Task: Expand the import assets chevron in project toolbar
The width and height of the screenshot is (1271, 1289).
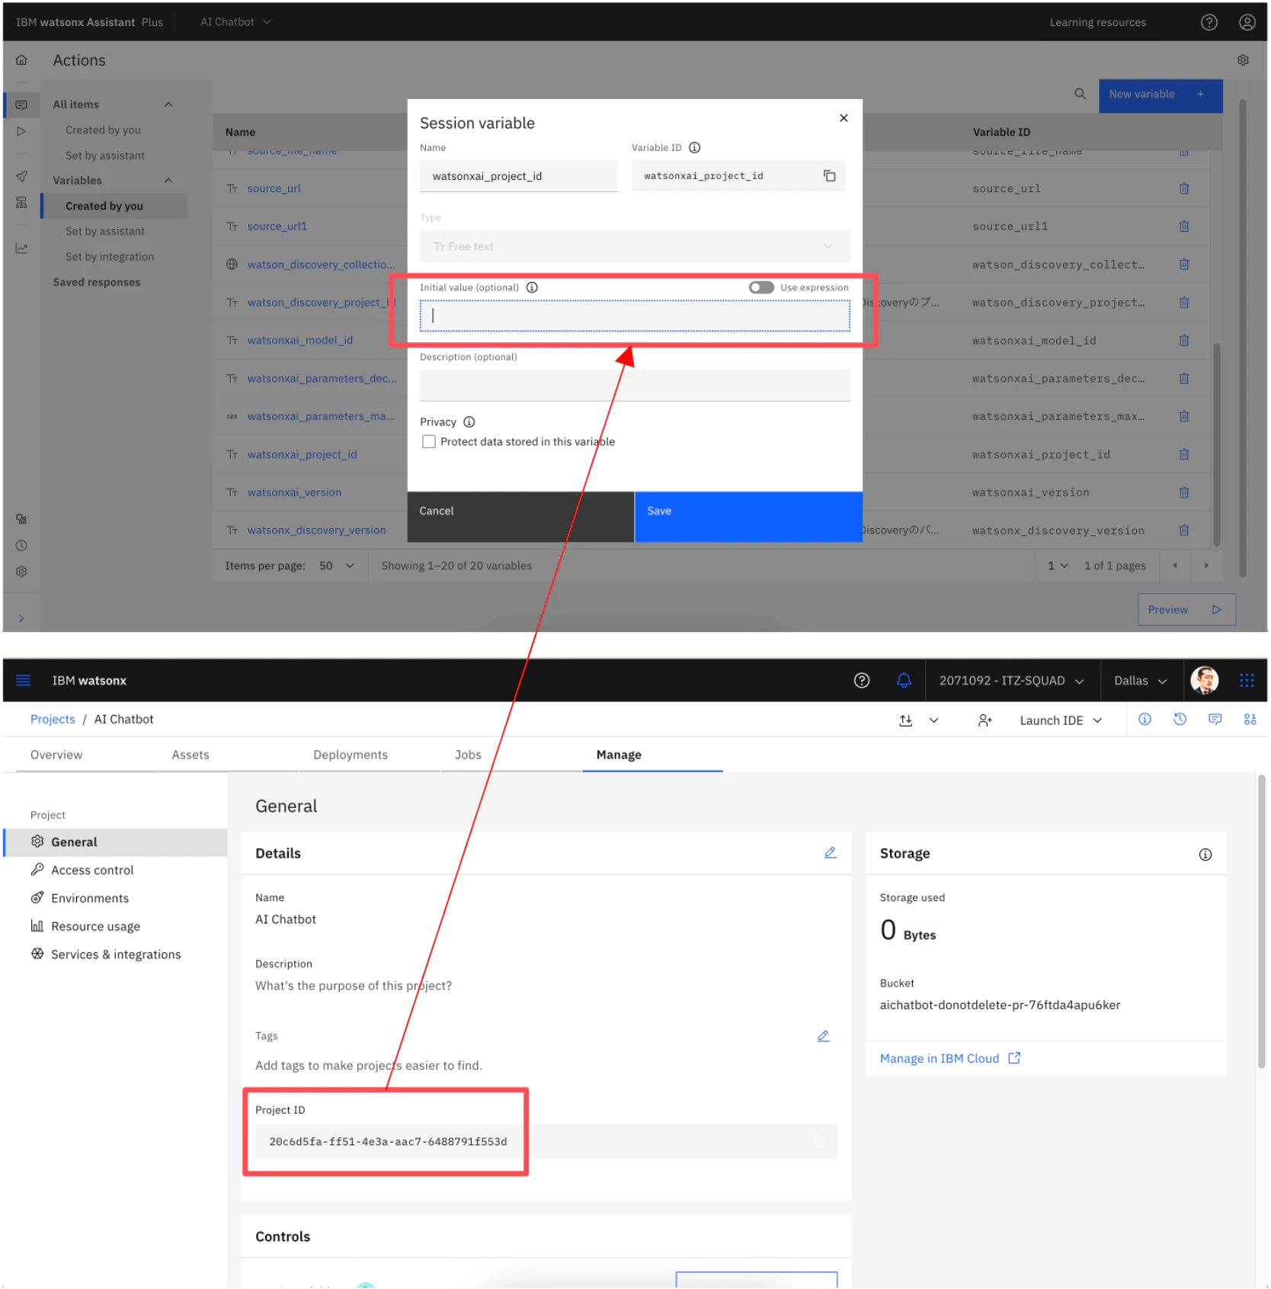Action: click(x=933, y=720)
